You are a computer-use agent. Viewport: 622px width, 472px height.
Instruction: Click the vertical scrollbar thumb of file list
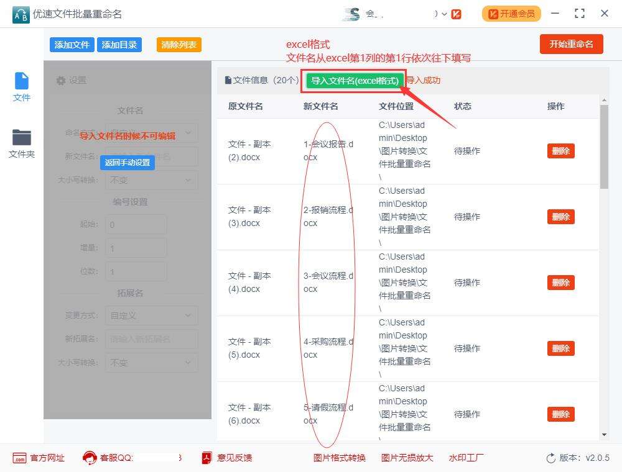click(604, 147)
